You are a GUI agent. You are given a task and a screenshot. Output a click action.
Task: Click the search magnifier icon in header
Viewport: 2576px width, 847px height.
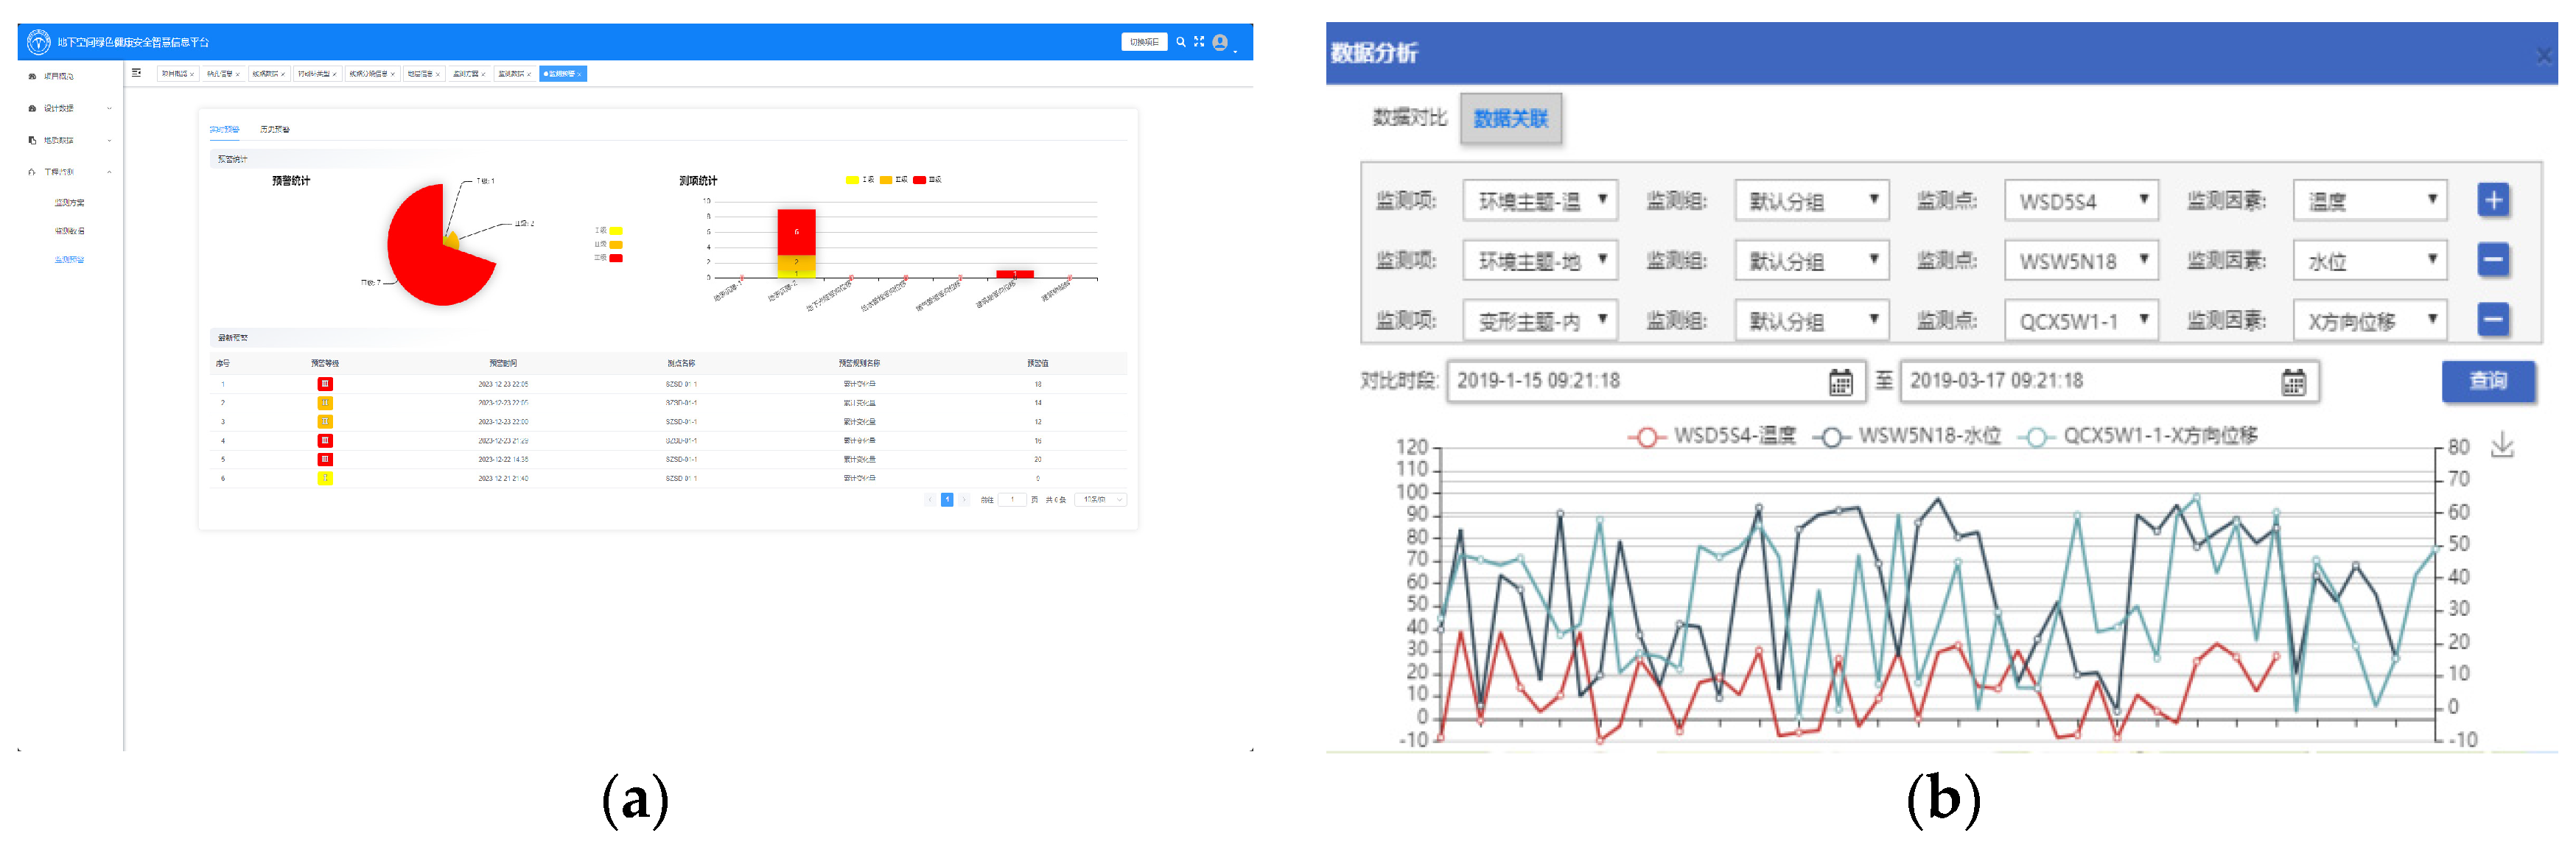tap(1180, 42)
